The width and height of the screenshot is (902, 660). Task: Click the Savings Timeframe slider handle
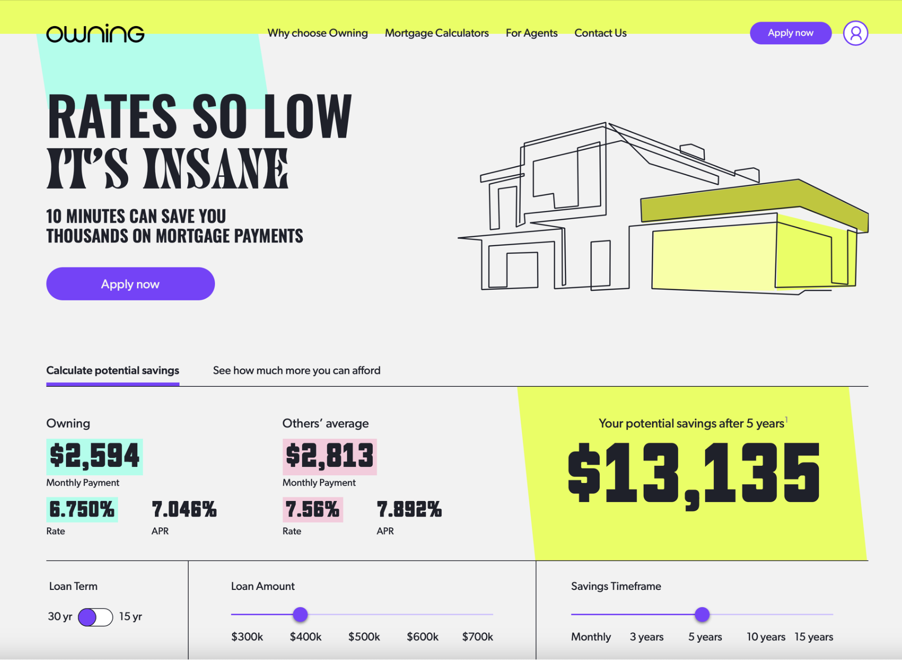pyautogui.click(x=702, y=615)
